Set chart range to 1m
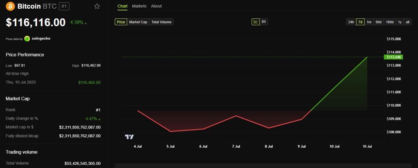 click(369, 22)
